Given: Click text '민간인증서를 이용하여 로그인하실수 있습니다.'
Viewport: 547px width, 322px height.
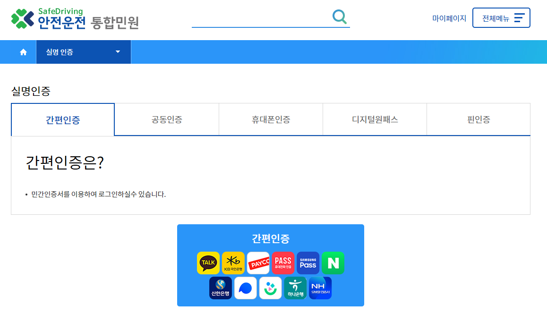Looking at the screenshot, I should point(99,195).
